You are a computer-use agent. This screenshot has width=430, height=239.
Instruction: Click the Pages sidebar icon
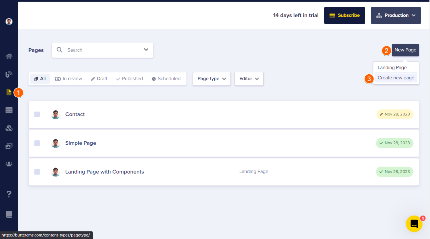click(9, 92)
